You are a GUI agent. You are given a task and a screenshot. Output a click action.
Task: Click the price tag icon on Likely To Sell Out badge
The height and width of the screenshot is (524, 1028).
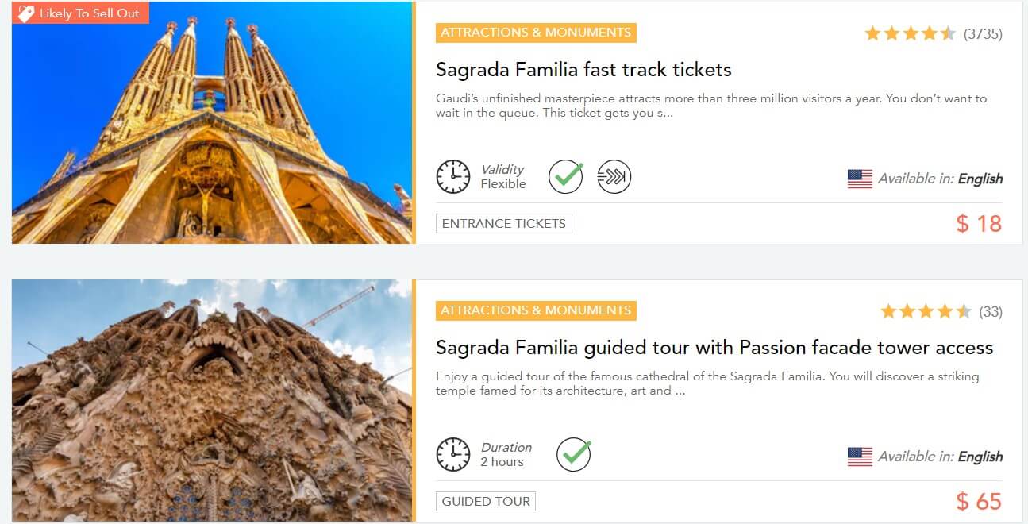26,13
